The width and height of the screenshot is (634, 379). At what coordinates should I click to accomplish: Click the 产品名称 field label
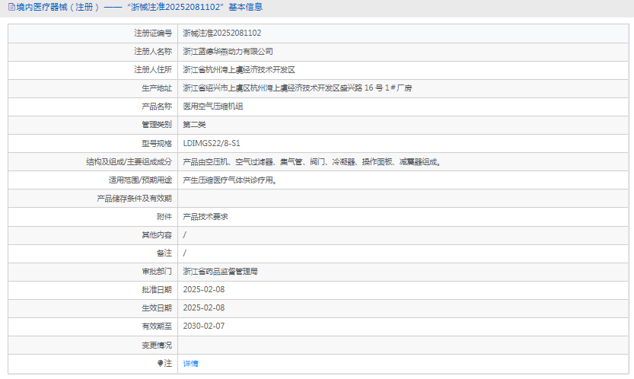point(157,107)
